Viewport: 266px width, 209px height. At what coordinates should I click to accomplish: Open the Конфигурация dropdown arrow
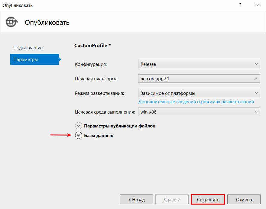[256, 64]
